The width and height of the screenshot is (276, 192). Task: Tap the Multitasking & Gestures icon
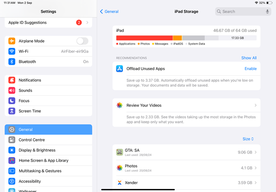click(12, 171)
